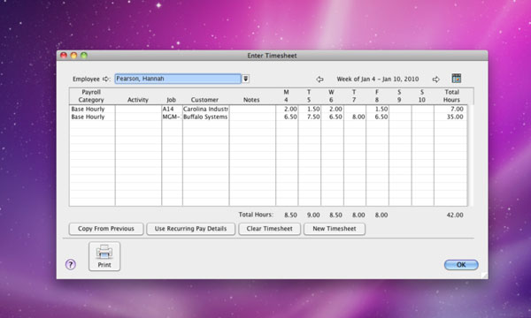Select the Carolina Industr customer cell
The height and width of the screenshot is (318, 531).
[x=206, y=109]
